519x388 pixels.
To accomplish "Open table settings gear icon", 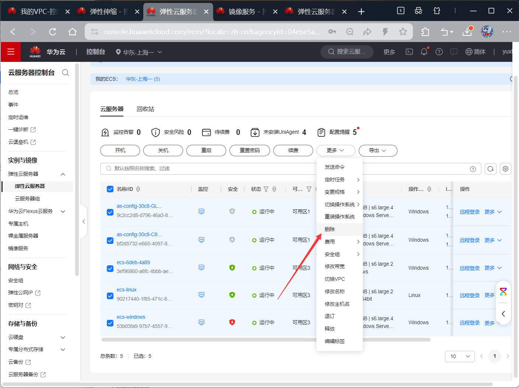I will 505,169.
